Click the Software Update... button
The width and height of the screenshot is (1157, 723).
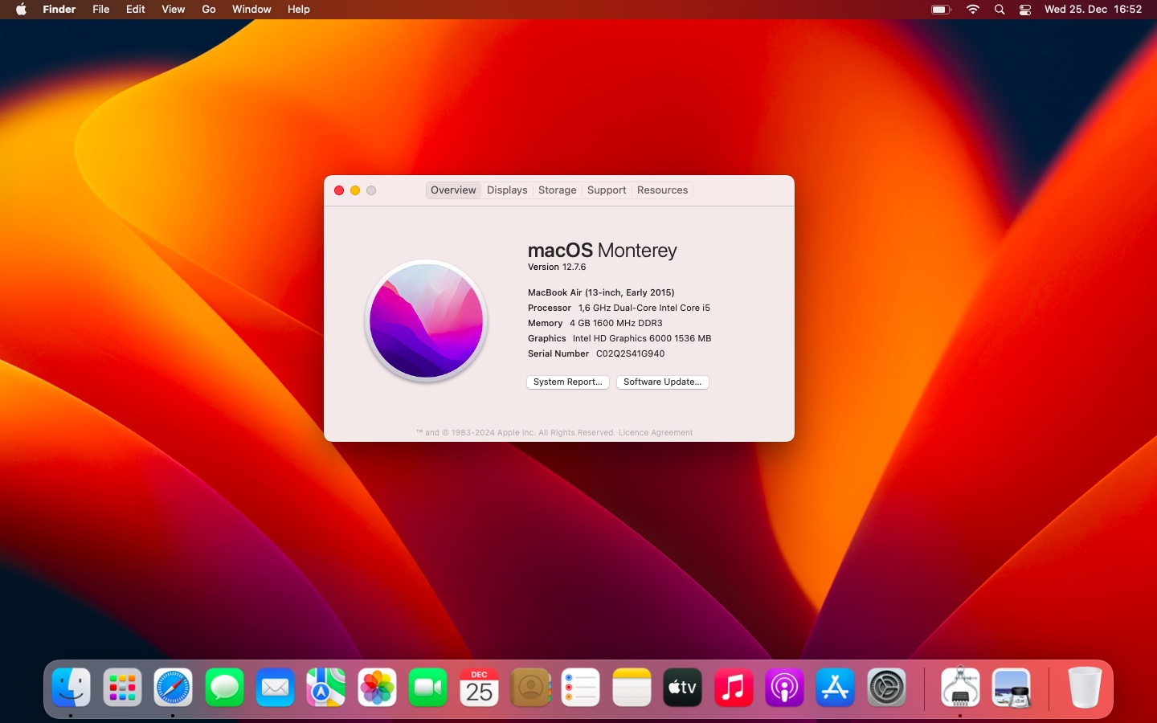pos(663,382)
